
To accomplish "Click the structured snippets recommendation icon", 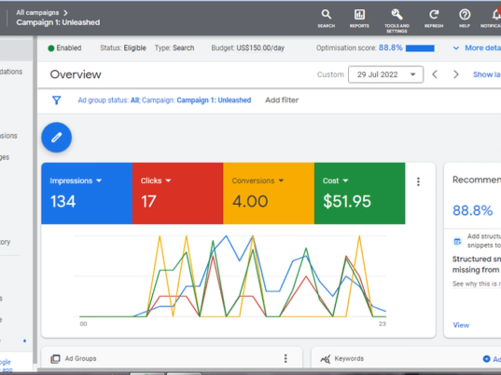I will (457, 241).
